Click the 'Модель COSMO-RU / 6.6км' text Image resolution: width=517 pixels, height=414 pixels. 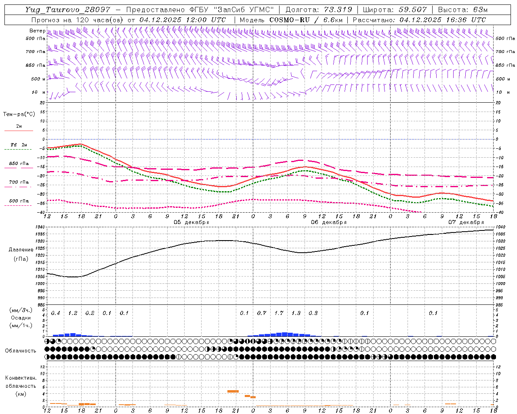coord(291,20)
